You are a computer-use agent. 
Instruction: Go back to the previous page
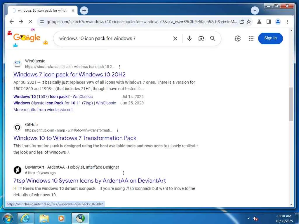12,22
